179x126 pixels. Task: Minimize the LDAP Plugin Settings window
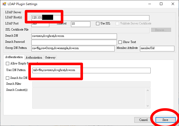point(150,4)
